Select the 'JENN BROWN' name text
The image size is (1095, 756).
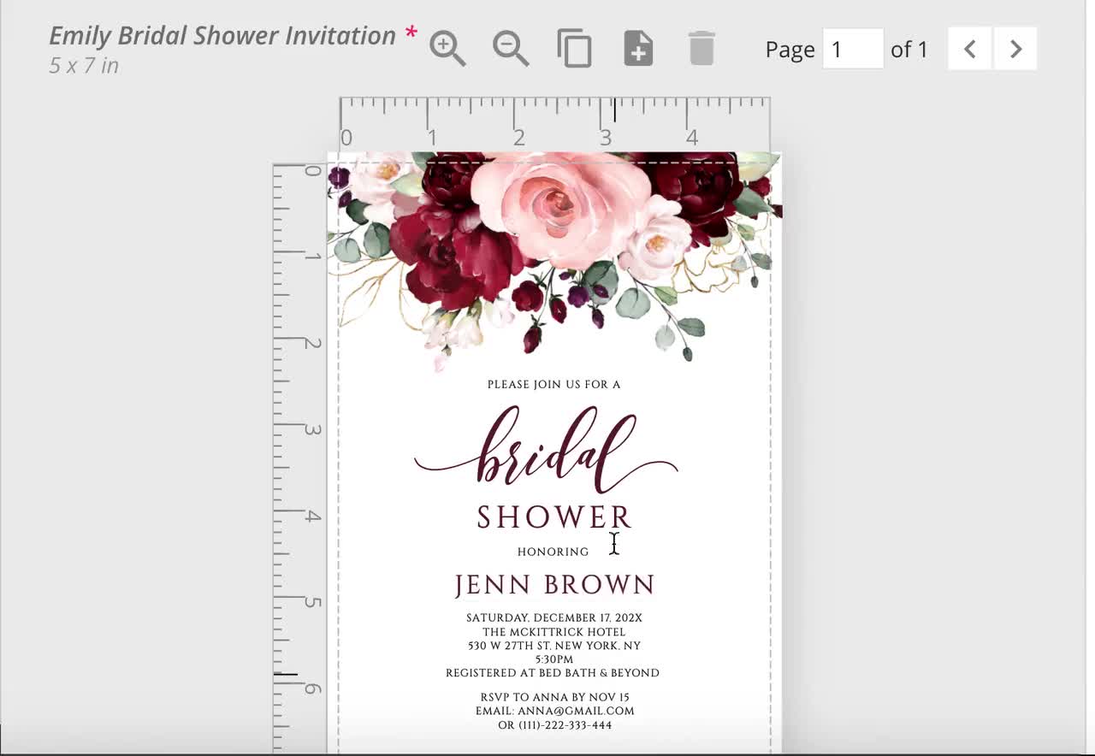tap(554, 585)
